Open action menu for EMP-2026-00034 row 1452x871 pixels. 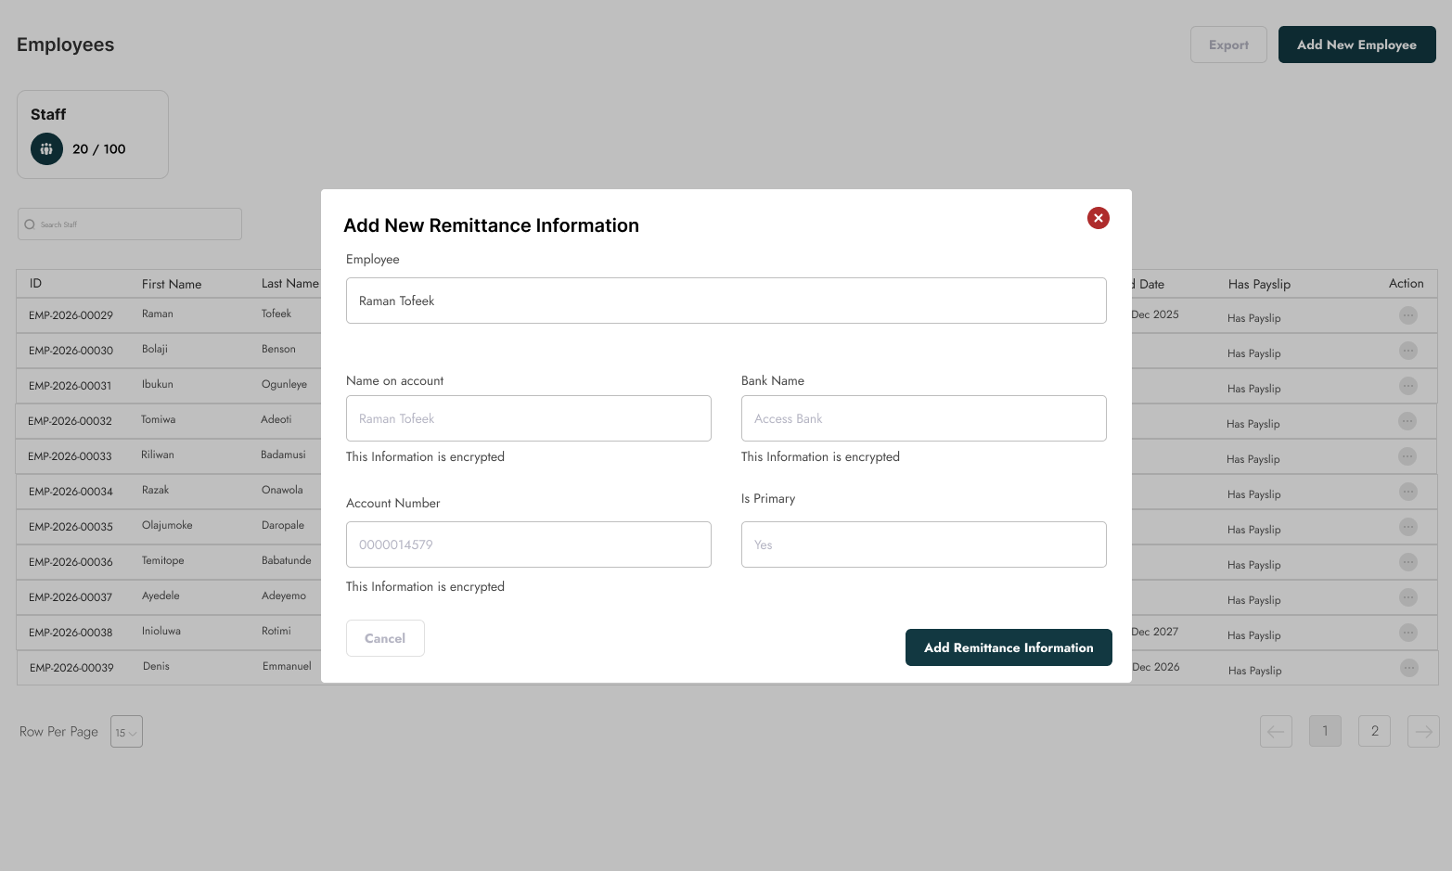coord(1408,492)
